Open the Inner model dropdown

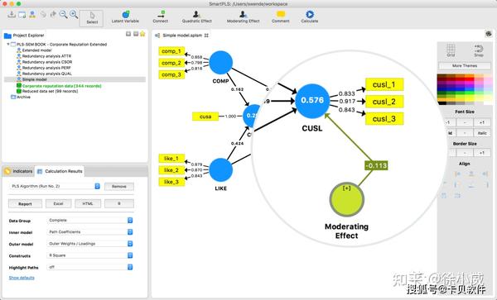pos(90,232)
